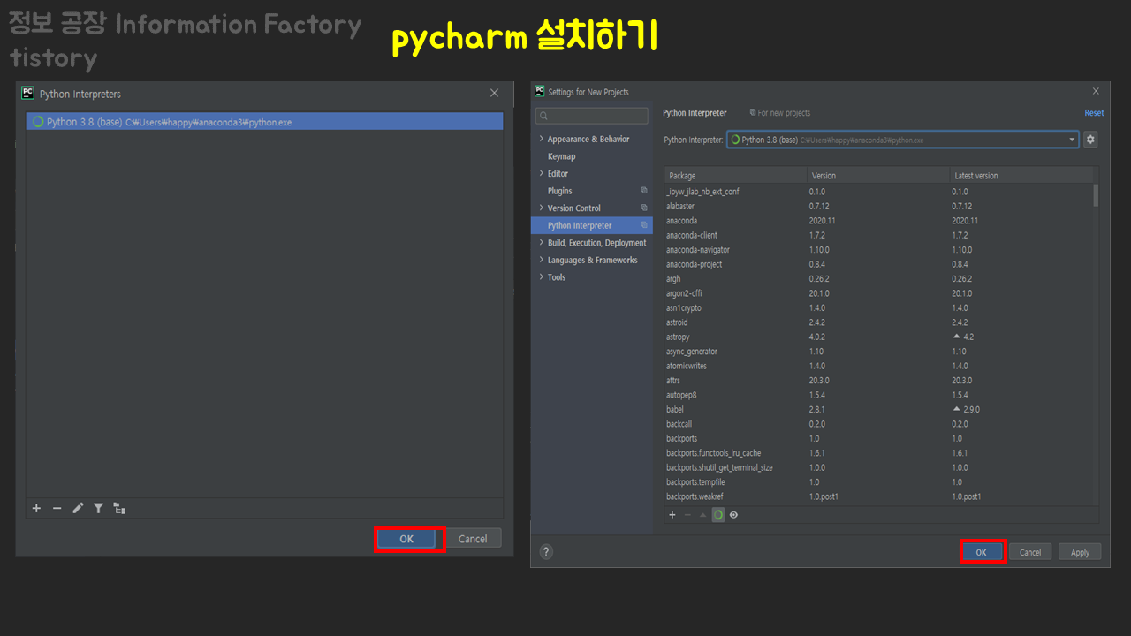The image size is (1131, 636).
Task: Select the anaconda-project package row
Action: click(x=879, y=264)
